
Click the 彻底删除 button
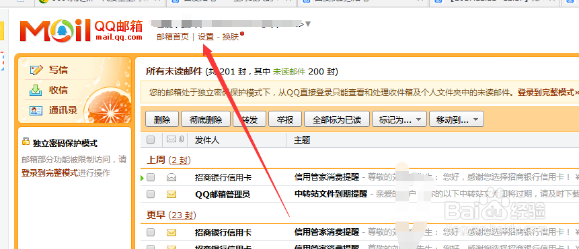click(x=206, y=119)
